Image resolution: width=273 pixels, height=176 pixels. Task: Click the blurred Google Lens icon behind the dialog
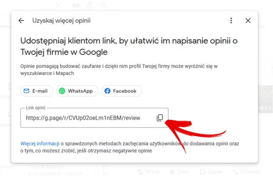pyautogui.click(x=89, y=5)
